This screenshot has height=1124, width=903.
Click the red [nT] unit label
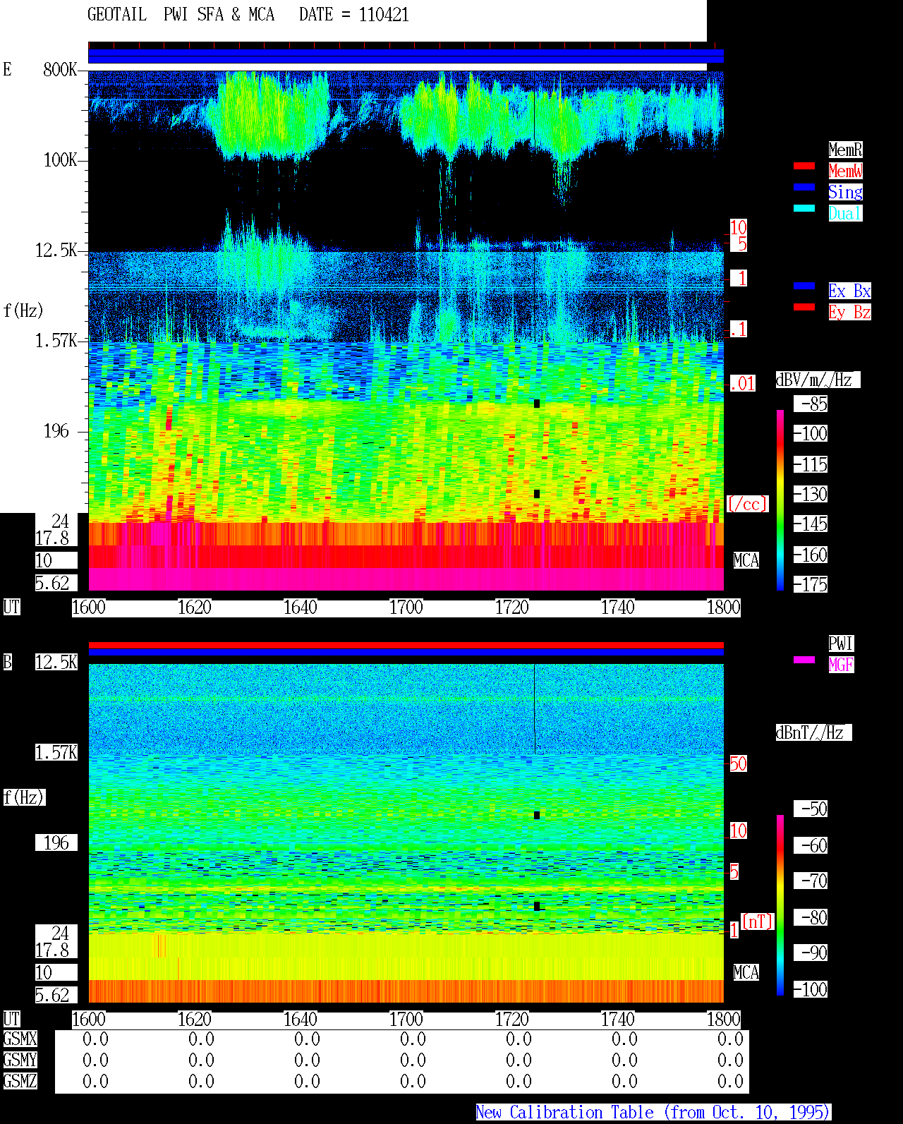pyautogui.click(x=758, y=921)
